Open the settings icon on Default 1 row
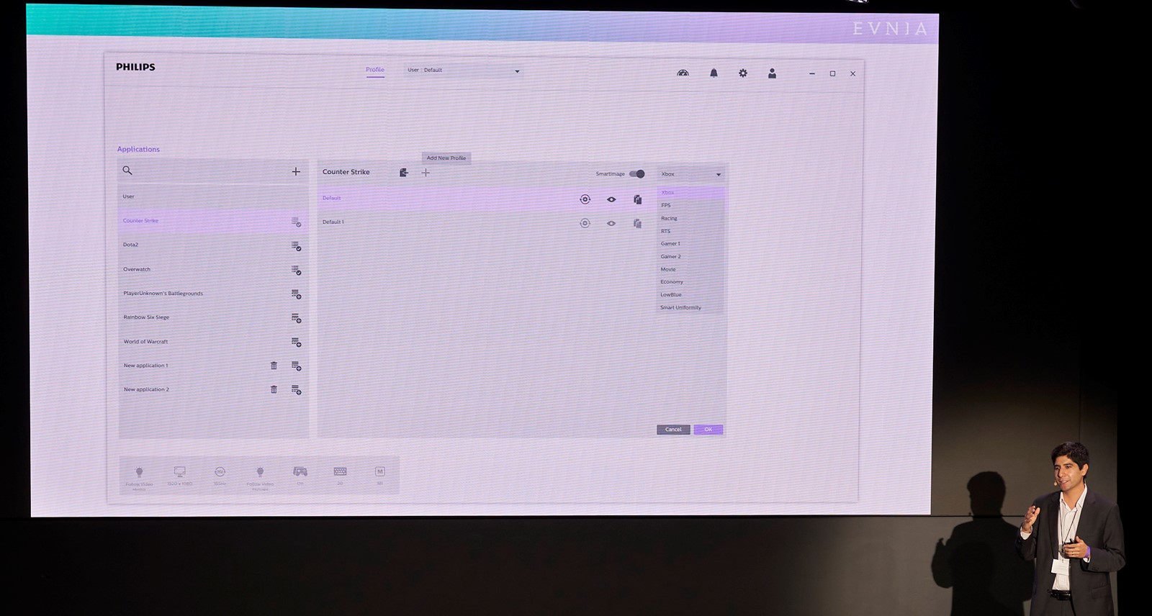This screenshot has width=1152, height=616. 585,223
